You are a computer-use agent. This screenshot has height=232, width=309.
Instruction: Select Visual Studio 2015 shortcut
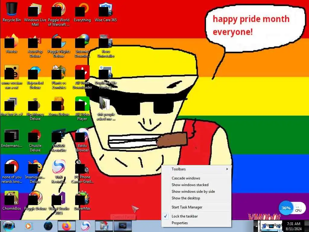(x=59, y=203)
